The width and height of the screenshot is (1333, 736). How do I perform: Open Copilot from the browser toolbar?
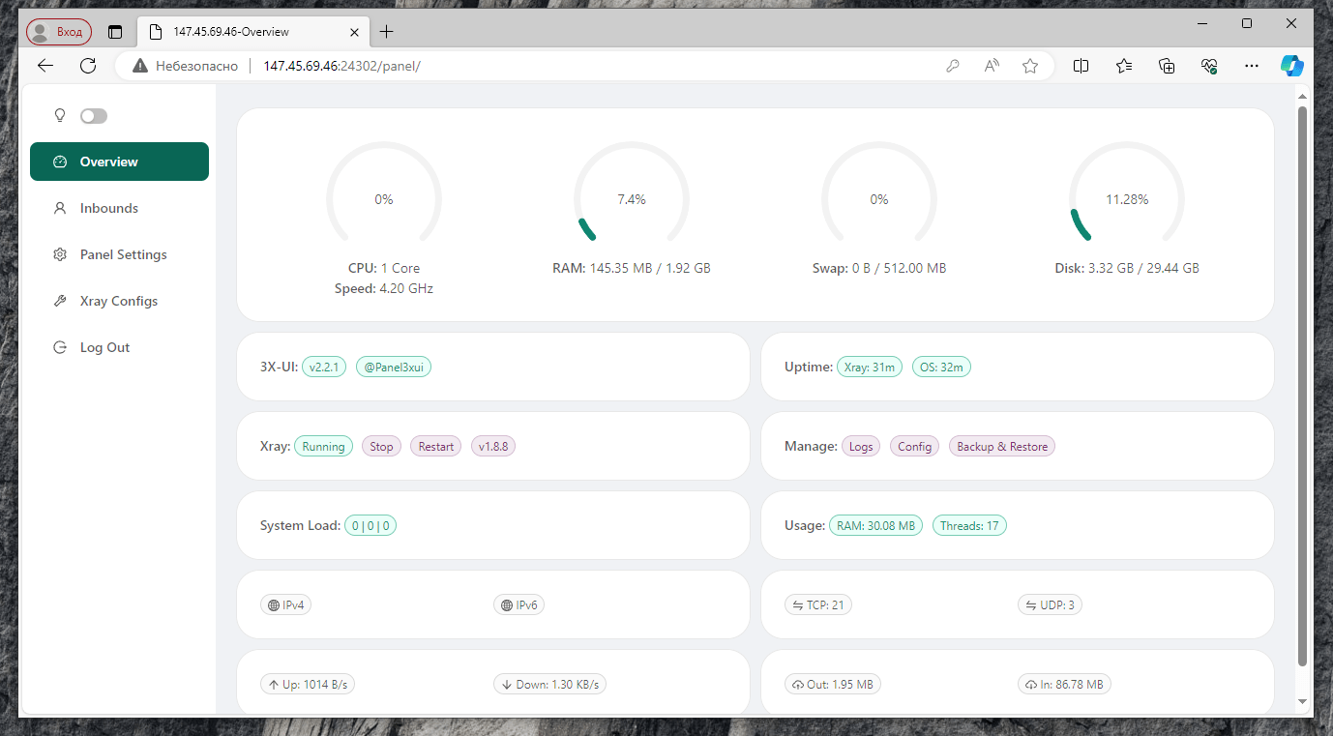(x=1292, y=65)
